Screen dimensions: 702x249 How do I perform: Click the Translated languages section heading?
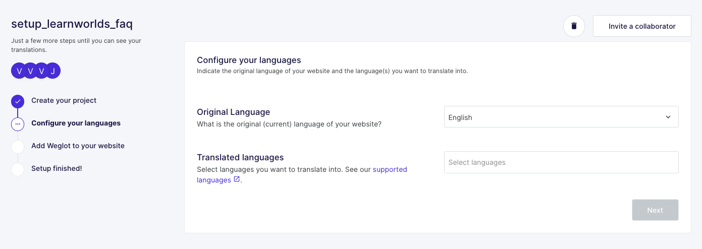[x=240, y=157]
